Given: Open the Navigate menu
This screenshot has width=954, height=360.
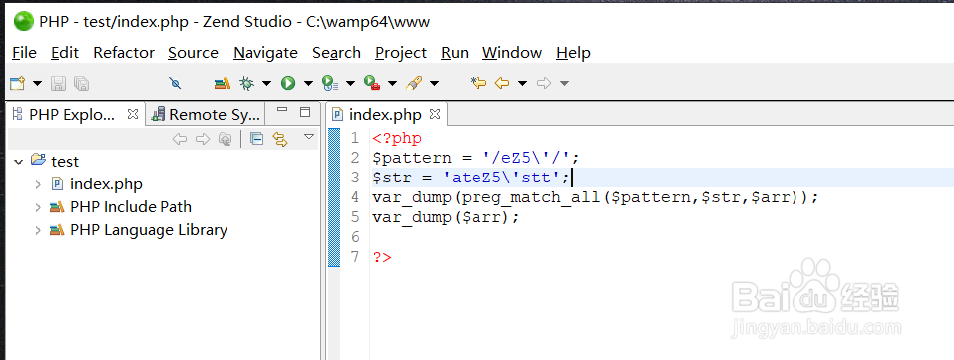Looking at the screenshot, I should (x=265, y=53).
